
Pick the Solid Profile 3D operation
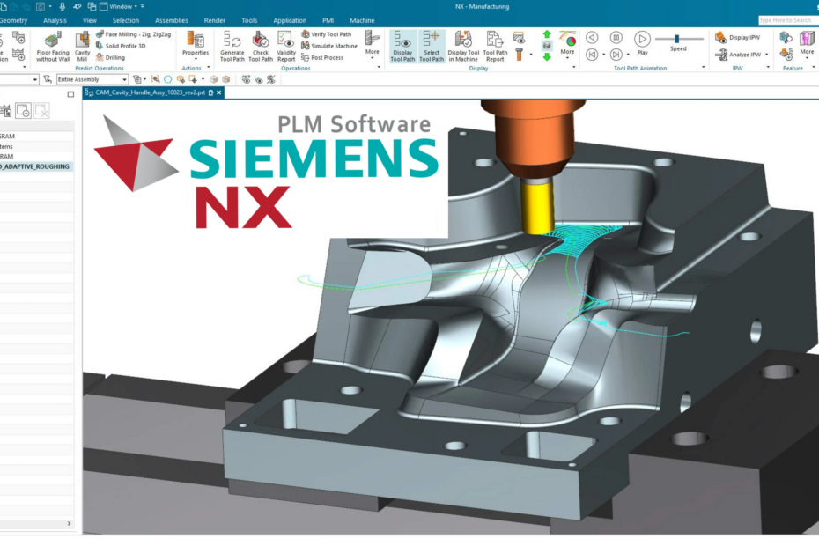pyautogui.click(x=121, y=46)
